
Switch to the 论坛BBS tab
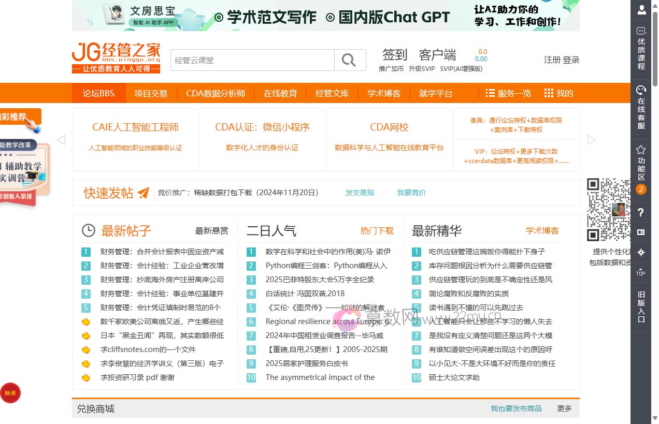[98, 93]
